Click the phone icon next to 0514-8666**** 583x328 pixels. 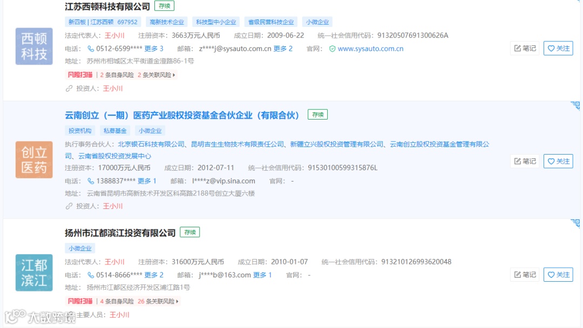(90, 275)
